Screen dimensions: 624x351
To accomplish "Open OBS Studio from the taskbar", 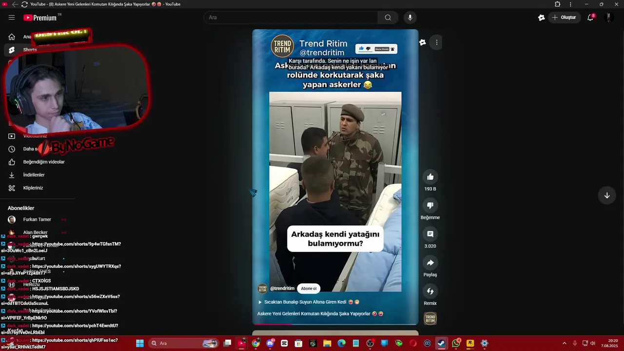I will 370,343.
